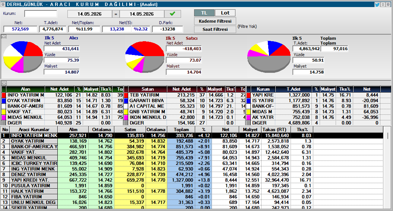393x211 pixels.
Task: Select the Net/Toplam value %11.99
Action: (84, 29)
